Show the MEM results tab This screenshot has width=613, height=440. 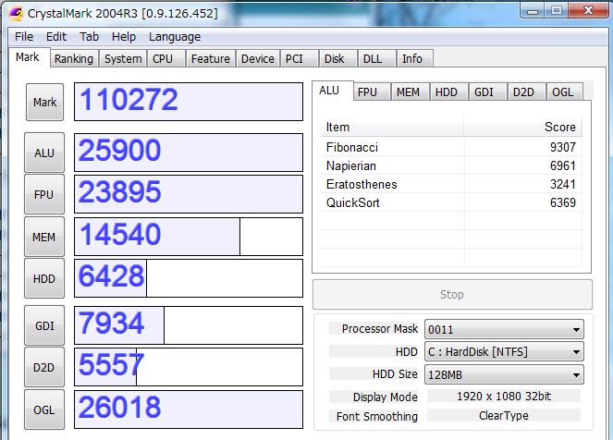[407, 92]
